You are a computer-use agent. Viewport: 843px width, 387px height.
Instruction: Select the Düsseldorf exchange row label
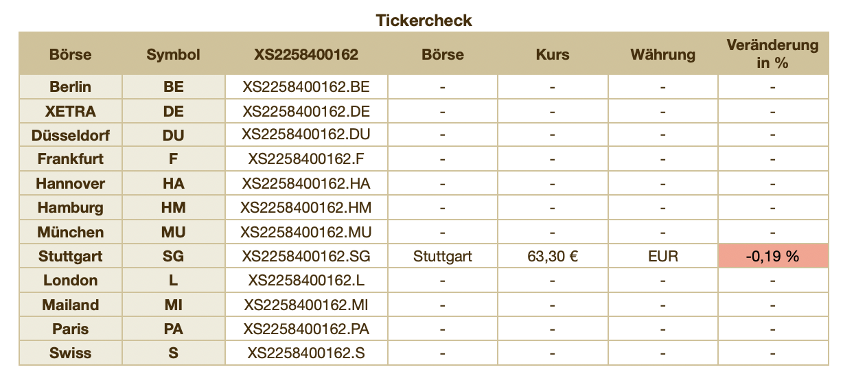click(x=71, y=135)
